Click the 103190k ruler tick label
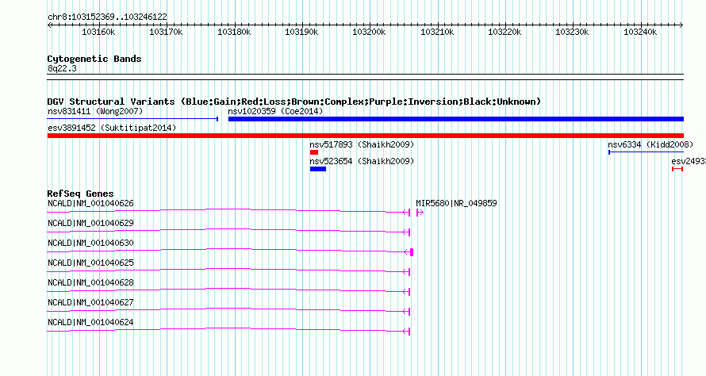The image size is (706, 376). [x=301, y=32]
